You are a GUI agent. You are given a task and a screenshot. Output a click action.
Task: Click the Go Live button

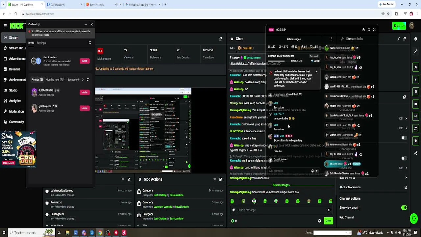399,26
